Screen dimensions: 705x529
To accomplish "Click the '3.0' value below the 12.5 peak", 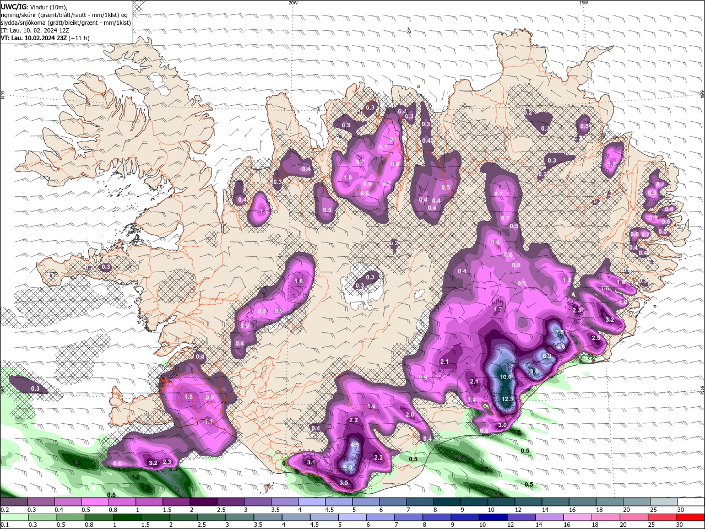I will coord(502,425).
